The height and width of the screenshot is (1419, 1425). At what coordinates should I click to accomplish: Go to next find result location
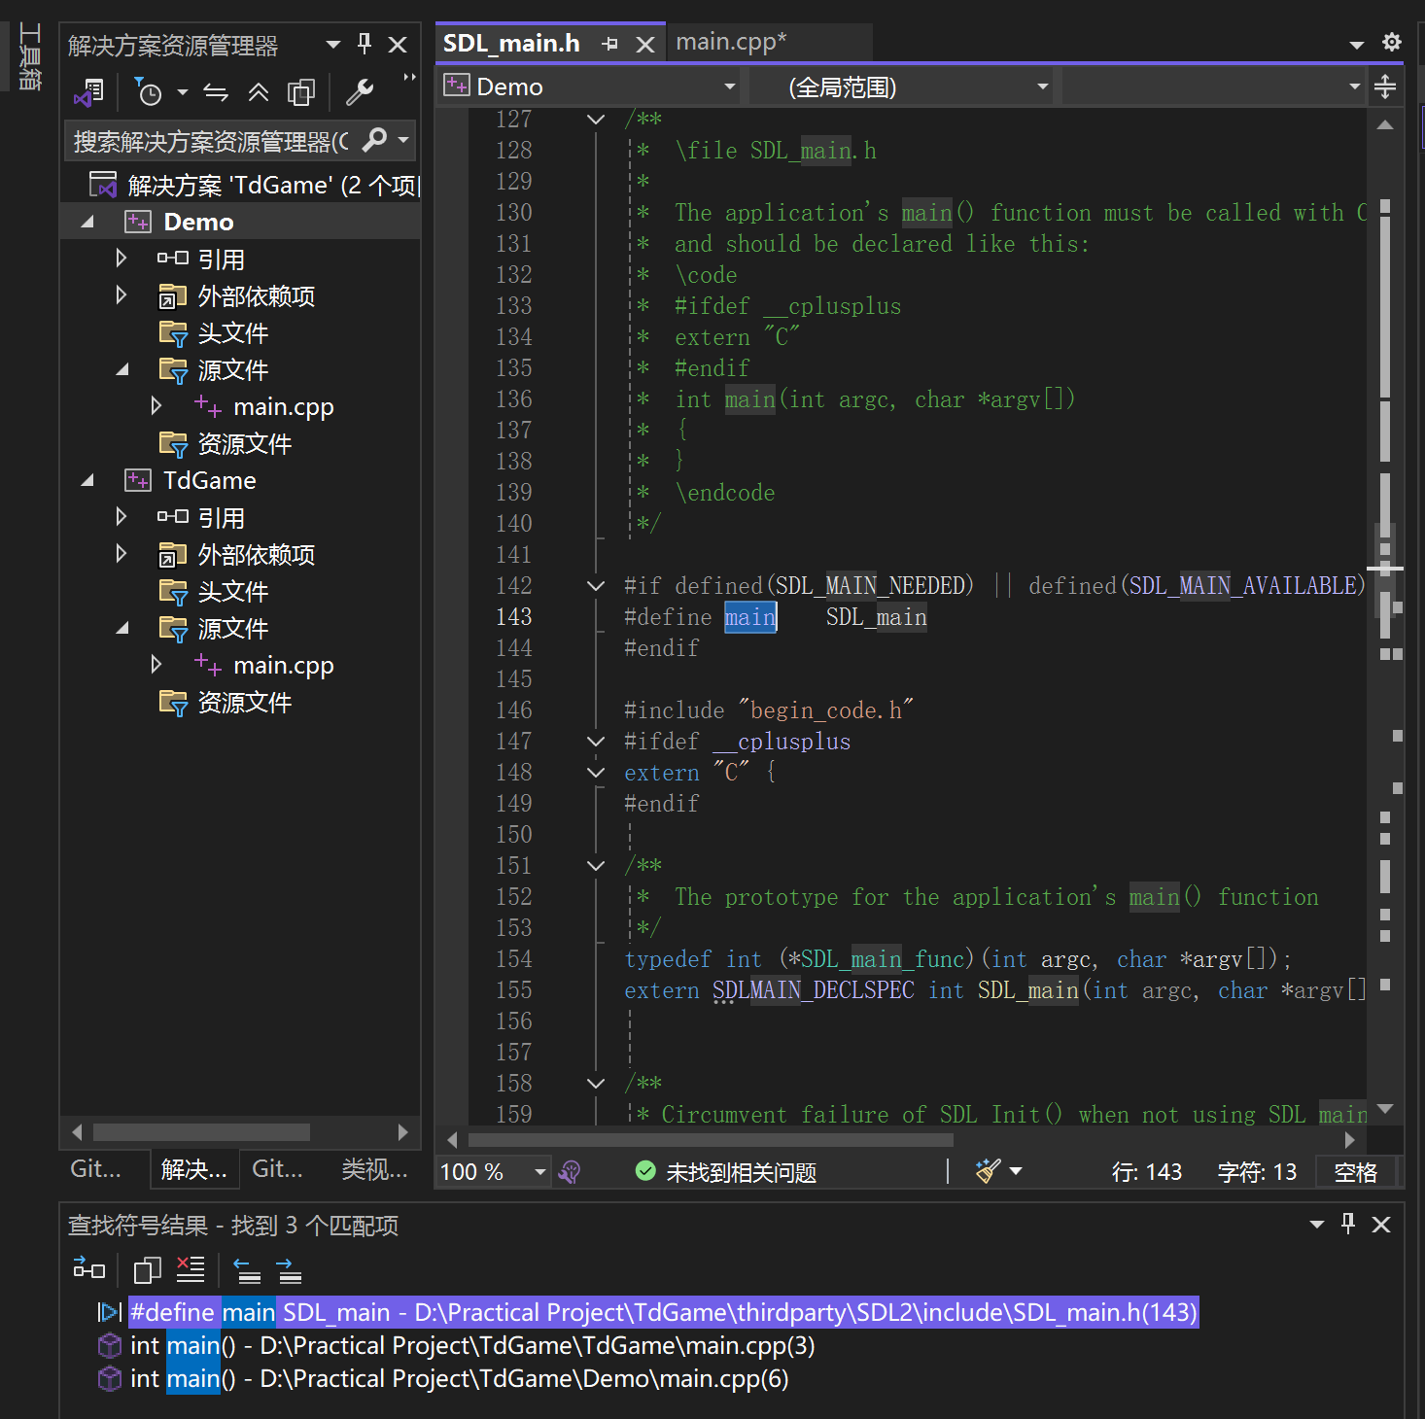click(x=289, y=1269)
